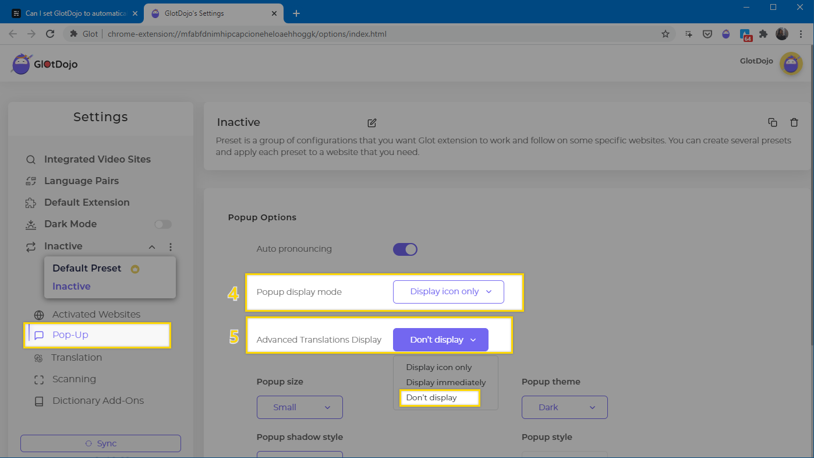Click the Language Pairs icon
The width and height of the screenshot is (814, 458).
pyautogui.click(x=31, y=181)
